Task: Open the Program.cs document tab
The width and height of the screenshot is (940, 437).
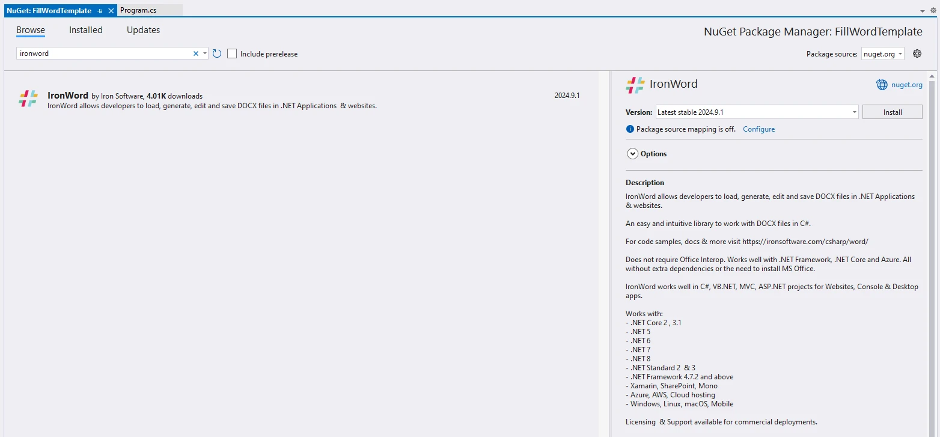Action: pyautogui.click(x=138, y=10)
